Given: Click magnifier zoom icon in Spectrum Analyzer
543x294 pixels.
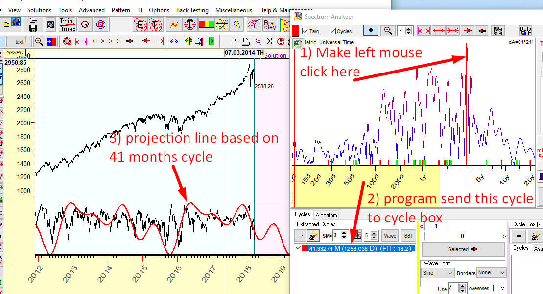Looking at the screenshot, I should coord(388,30).
